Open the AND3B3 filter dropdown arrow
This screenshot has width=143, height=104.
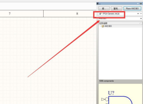click(141, 19)
